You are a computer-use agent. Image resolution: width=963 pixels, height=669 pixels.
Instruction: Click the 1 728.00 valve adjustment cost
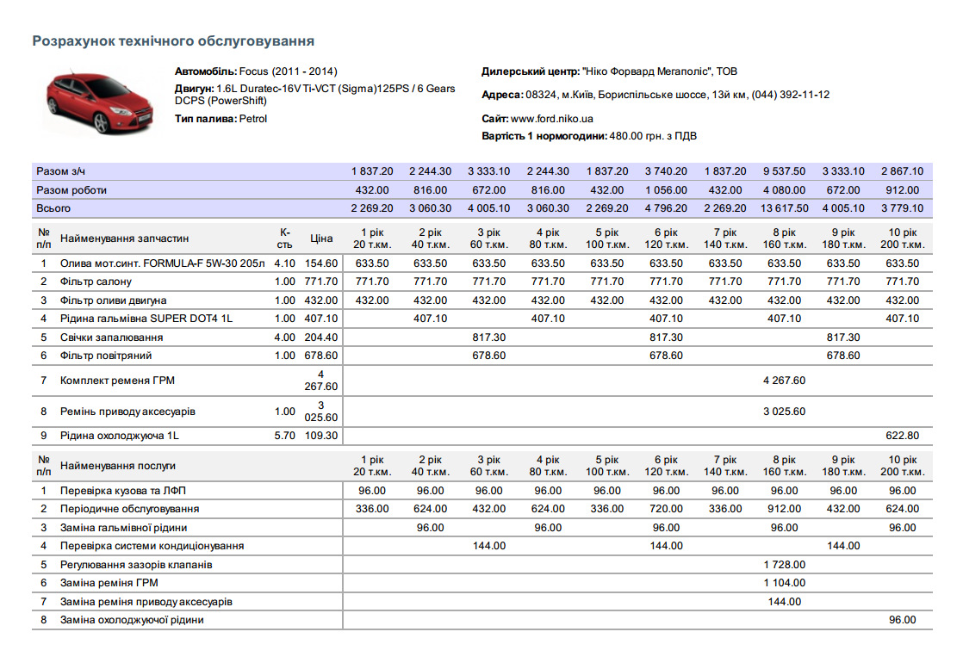[784, 565]
